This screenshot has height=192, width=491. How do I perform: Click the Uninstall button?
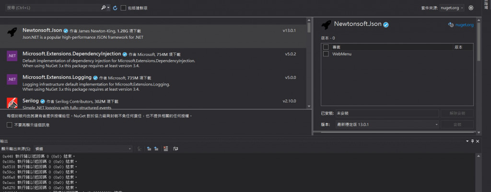(x=457, y=114)
